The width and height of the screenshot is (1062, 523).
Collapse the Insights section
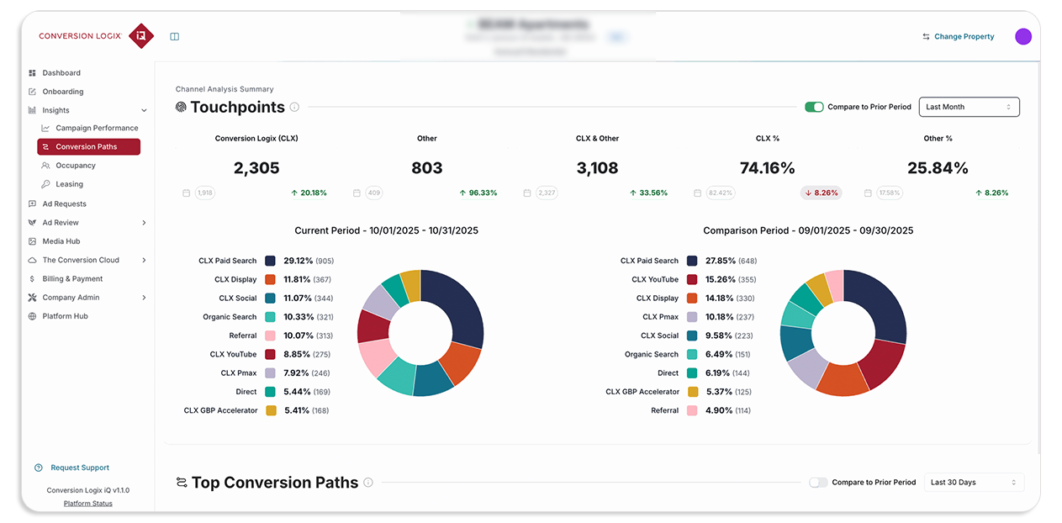(x=144, y=109)
